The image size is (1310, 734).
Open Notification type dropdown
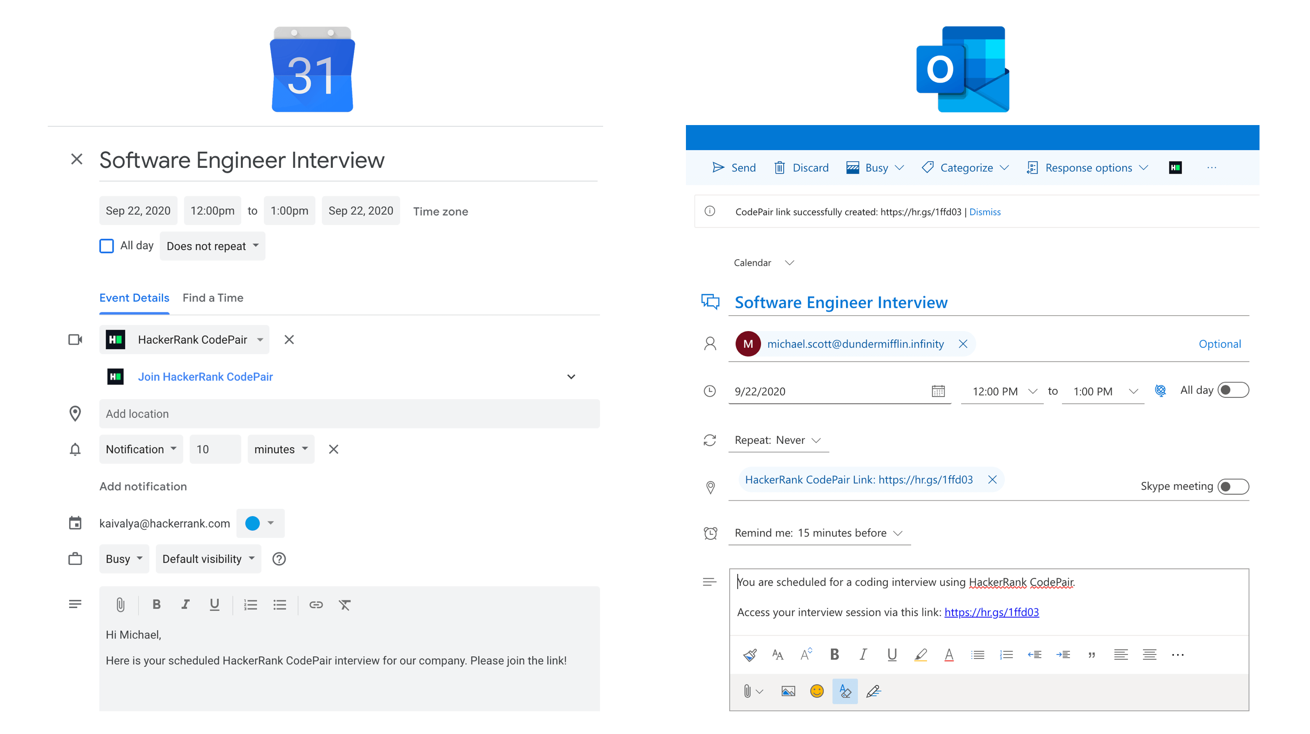141,449
